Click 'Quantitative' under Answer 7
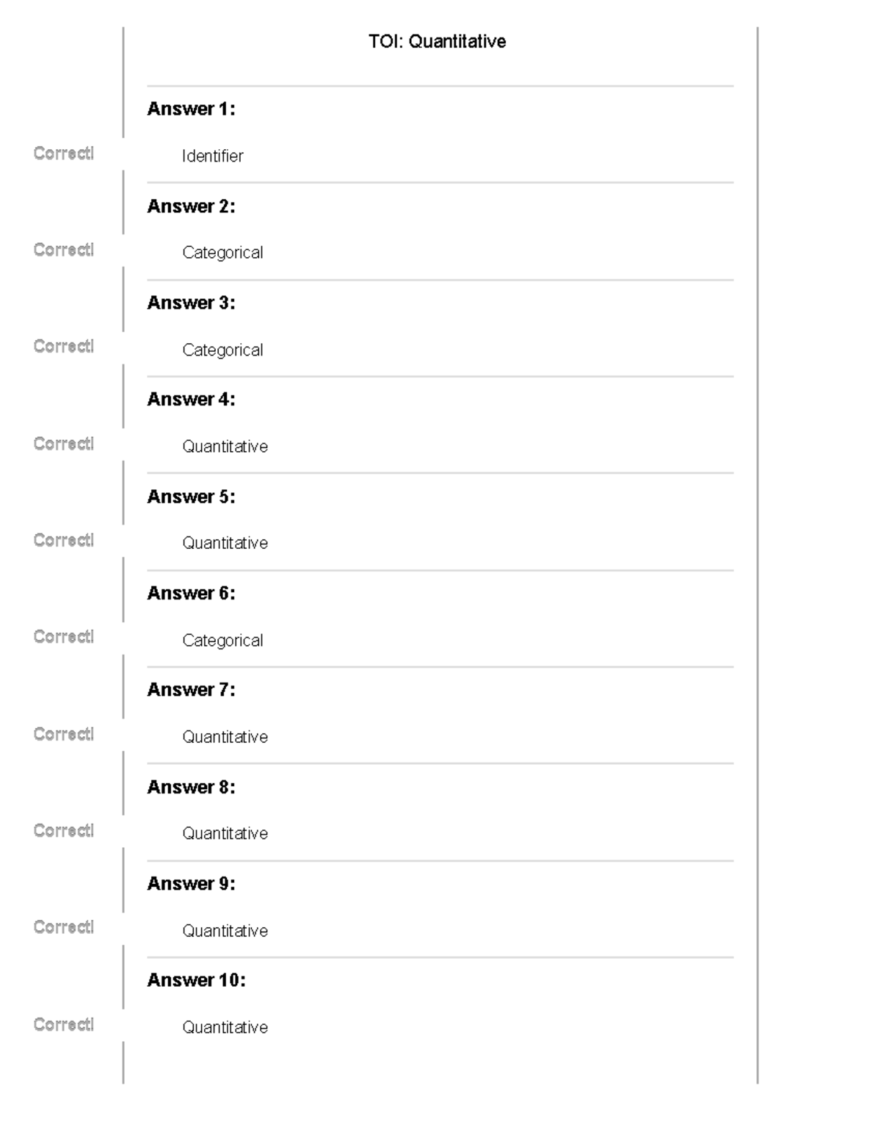Viewport: 881px width, 1141px height. [x=225, y=737]
